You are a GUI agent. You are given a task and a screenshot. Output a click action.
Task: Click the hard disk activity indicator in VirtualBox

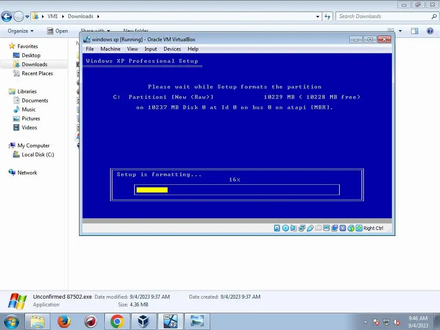[277, 228]
